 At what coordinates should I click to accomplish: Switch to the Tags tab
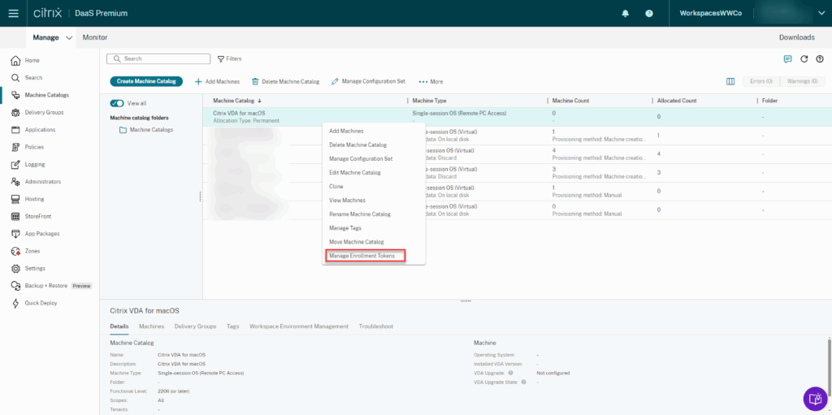point(232,326)
